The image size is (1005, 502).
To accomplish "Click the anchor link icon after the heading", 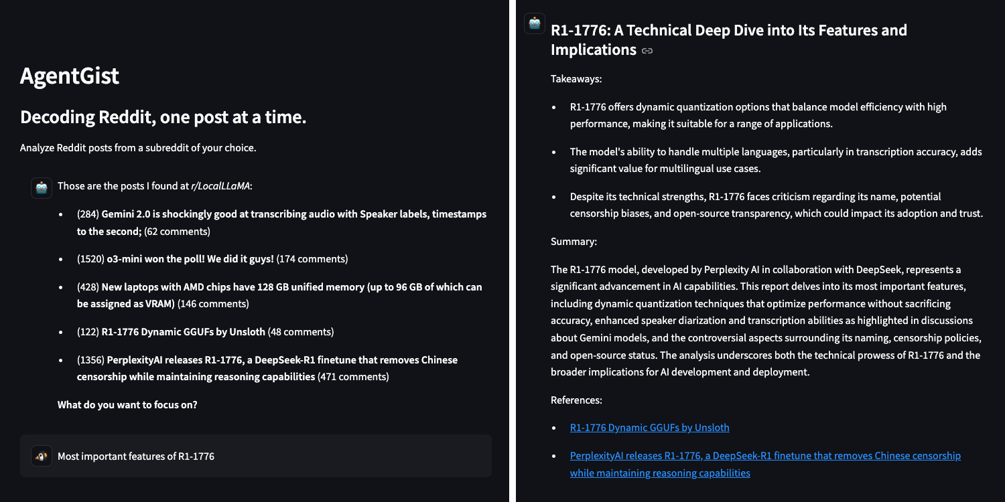I will [647, 51].
